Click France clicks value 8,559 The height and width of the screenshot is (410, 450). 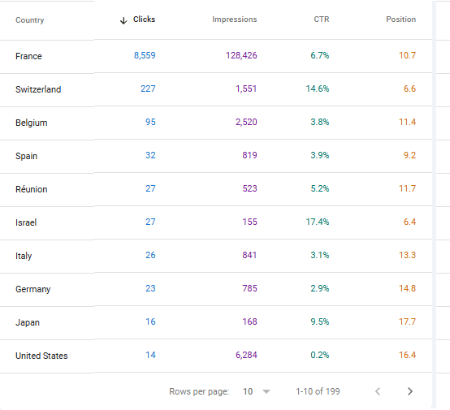pyautogui.click(x=145, y=55)
